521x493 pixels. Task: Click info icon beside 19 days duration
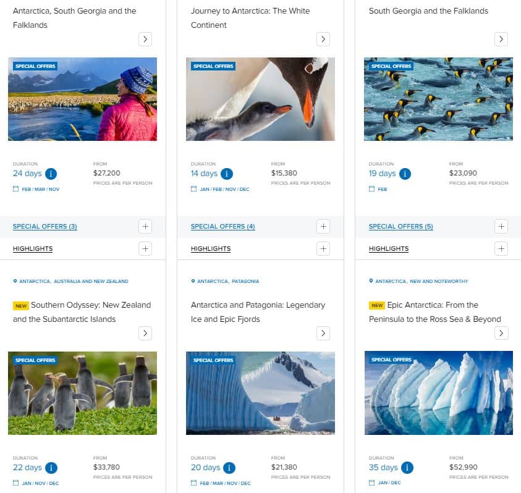(405, 174)
